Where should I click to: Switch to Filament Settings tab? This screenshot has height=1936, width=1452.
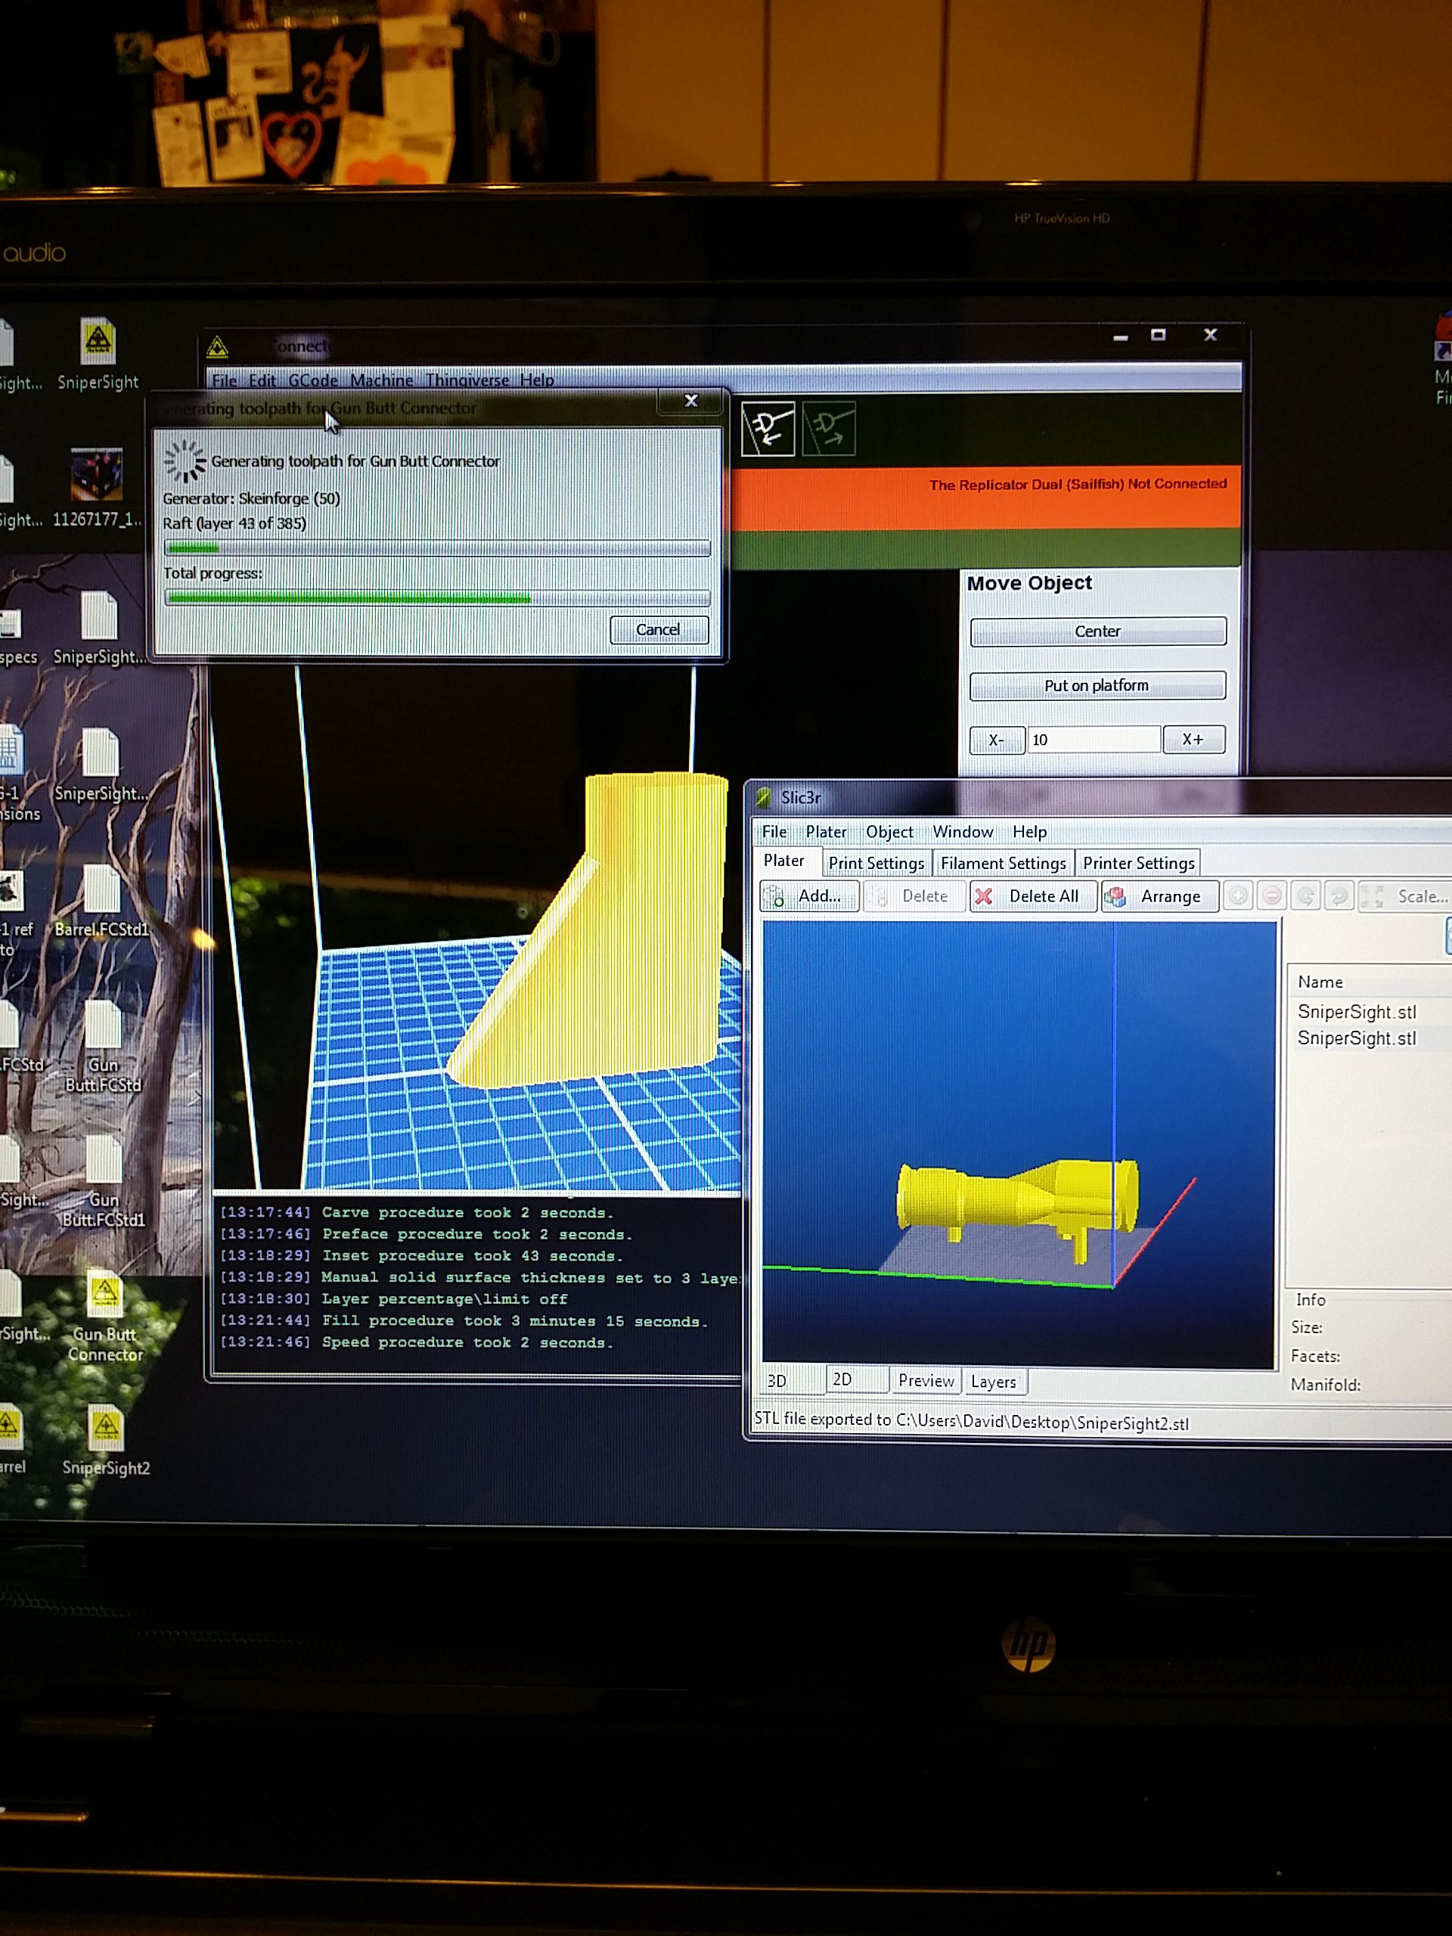pyautogui.click(x=1003, y=863)
